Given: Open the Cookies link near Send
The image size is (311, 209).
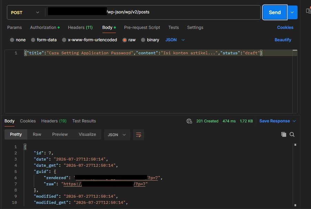Looking at the screenshot, I should coord(285,27).
